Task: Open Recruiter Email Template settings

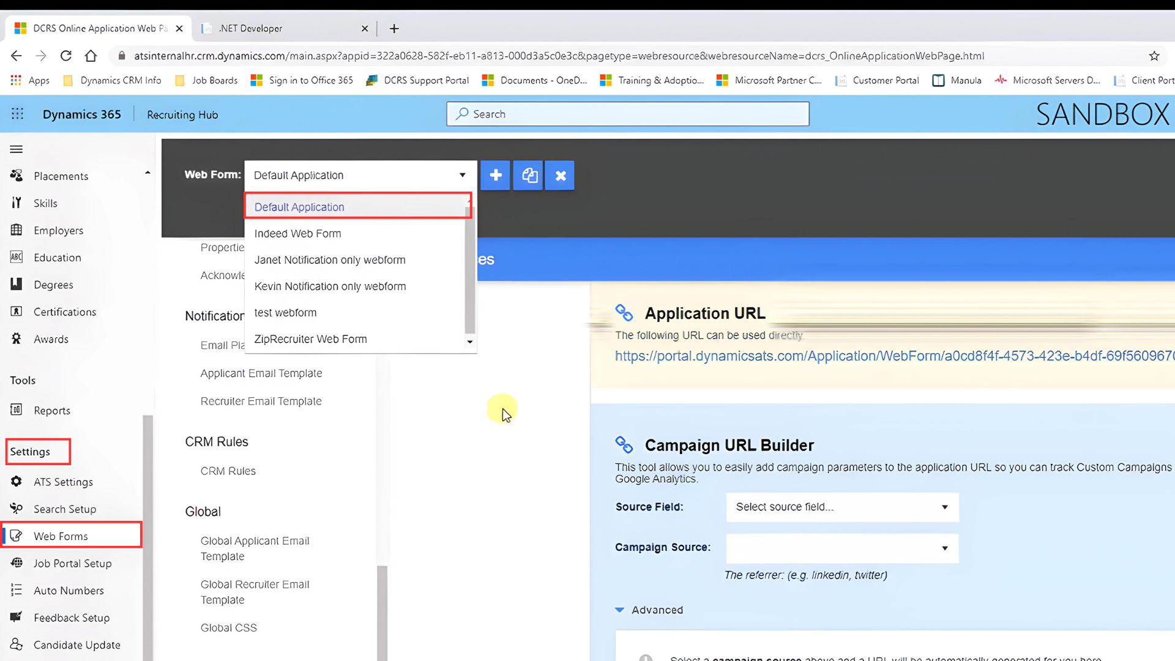Action: pos(261,401)
